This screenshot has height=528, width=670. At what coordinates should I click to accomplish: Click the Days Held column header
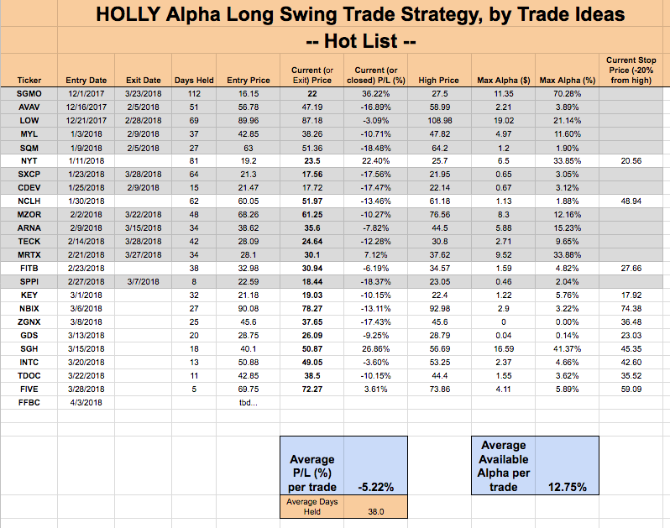point(194,80)
